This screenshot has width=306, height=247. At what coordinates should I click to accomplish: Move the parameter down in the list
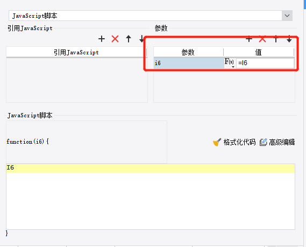click(x=289, y=39)
